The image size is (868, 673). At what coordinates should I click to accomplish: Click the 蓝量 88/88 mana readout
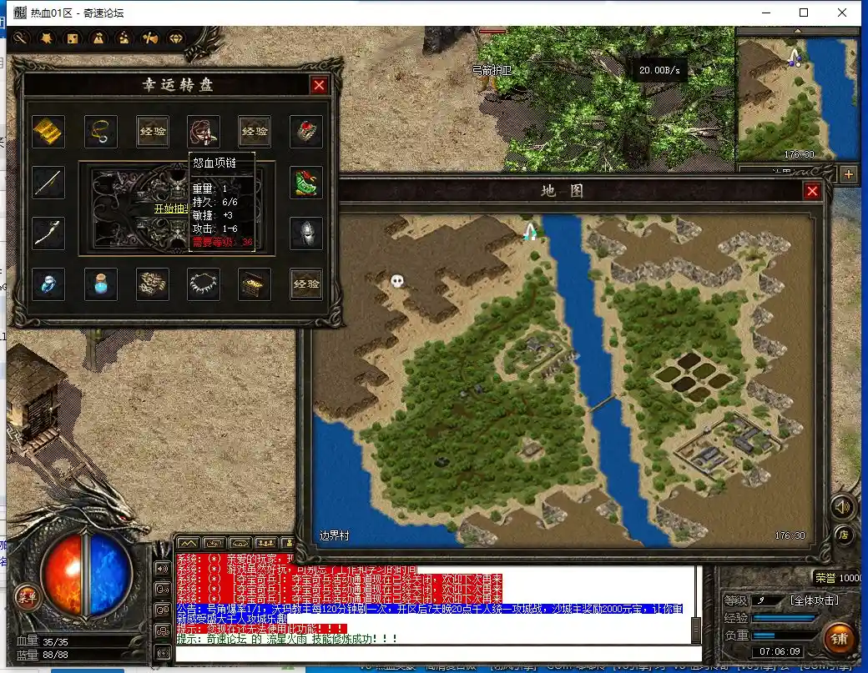(x=42, y=655)
